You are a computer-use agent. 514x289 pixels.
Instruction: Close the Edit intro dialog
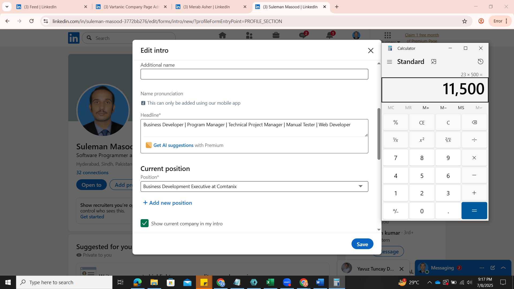[371, 51]
